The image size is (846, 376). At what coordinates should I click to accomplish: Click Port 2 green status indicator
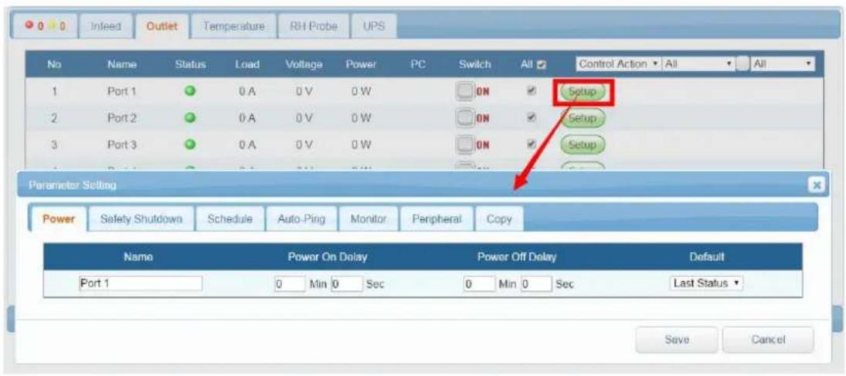[190, 117]
